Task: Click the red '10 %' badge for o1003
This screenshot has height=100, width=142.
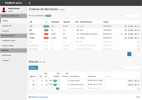Action: tap(46, 38)
